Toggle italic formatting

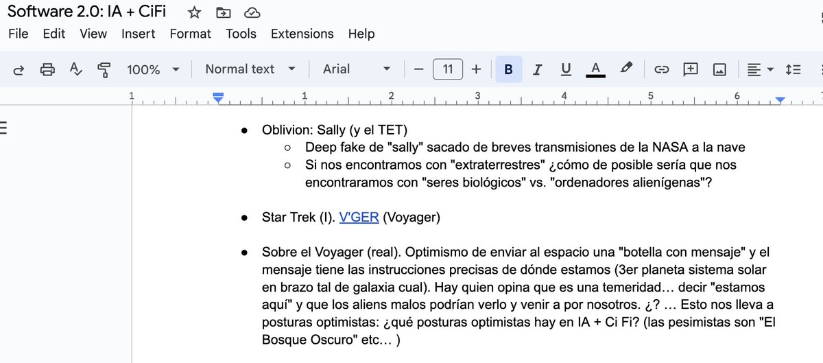(x=537, y=69)
